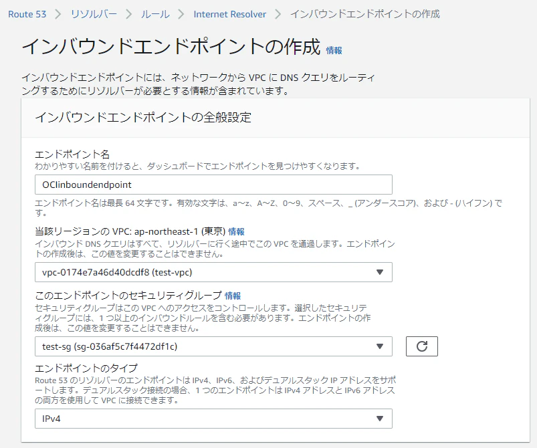The image size is (537, 448).
Task: Open the Internet Resolver breadcrumb link
Action: pos(230,14)
